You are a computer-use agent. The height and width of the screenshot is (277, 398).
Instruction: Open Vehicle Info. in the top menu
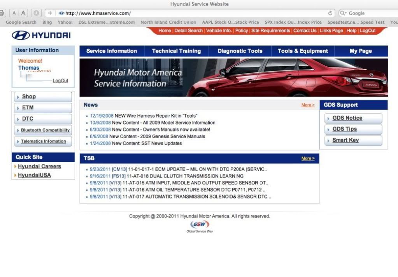click(219, 31)
